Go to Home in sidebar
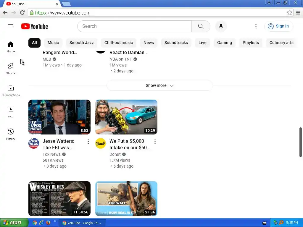303x227 pixels. coord(11,47)
